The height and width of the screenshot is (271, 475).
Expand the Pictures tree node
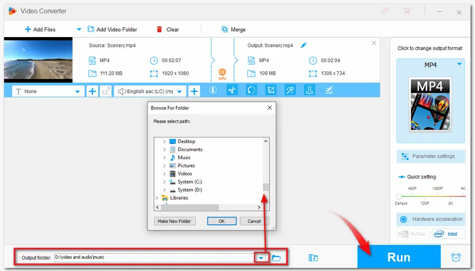coord(164,165)
